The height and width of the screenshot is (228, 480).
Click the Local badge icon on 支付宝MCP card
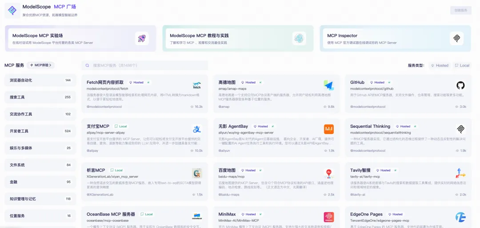coord(116,126)
